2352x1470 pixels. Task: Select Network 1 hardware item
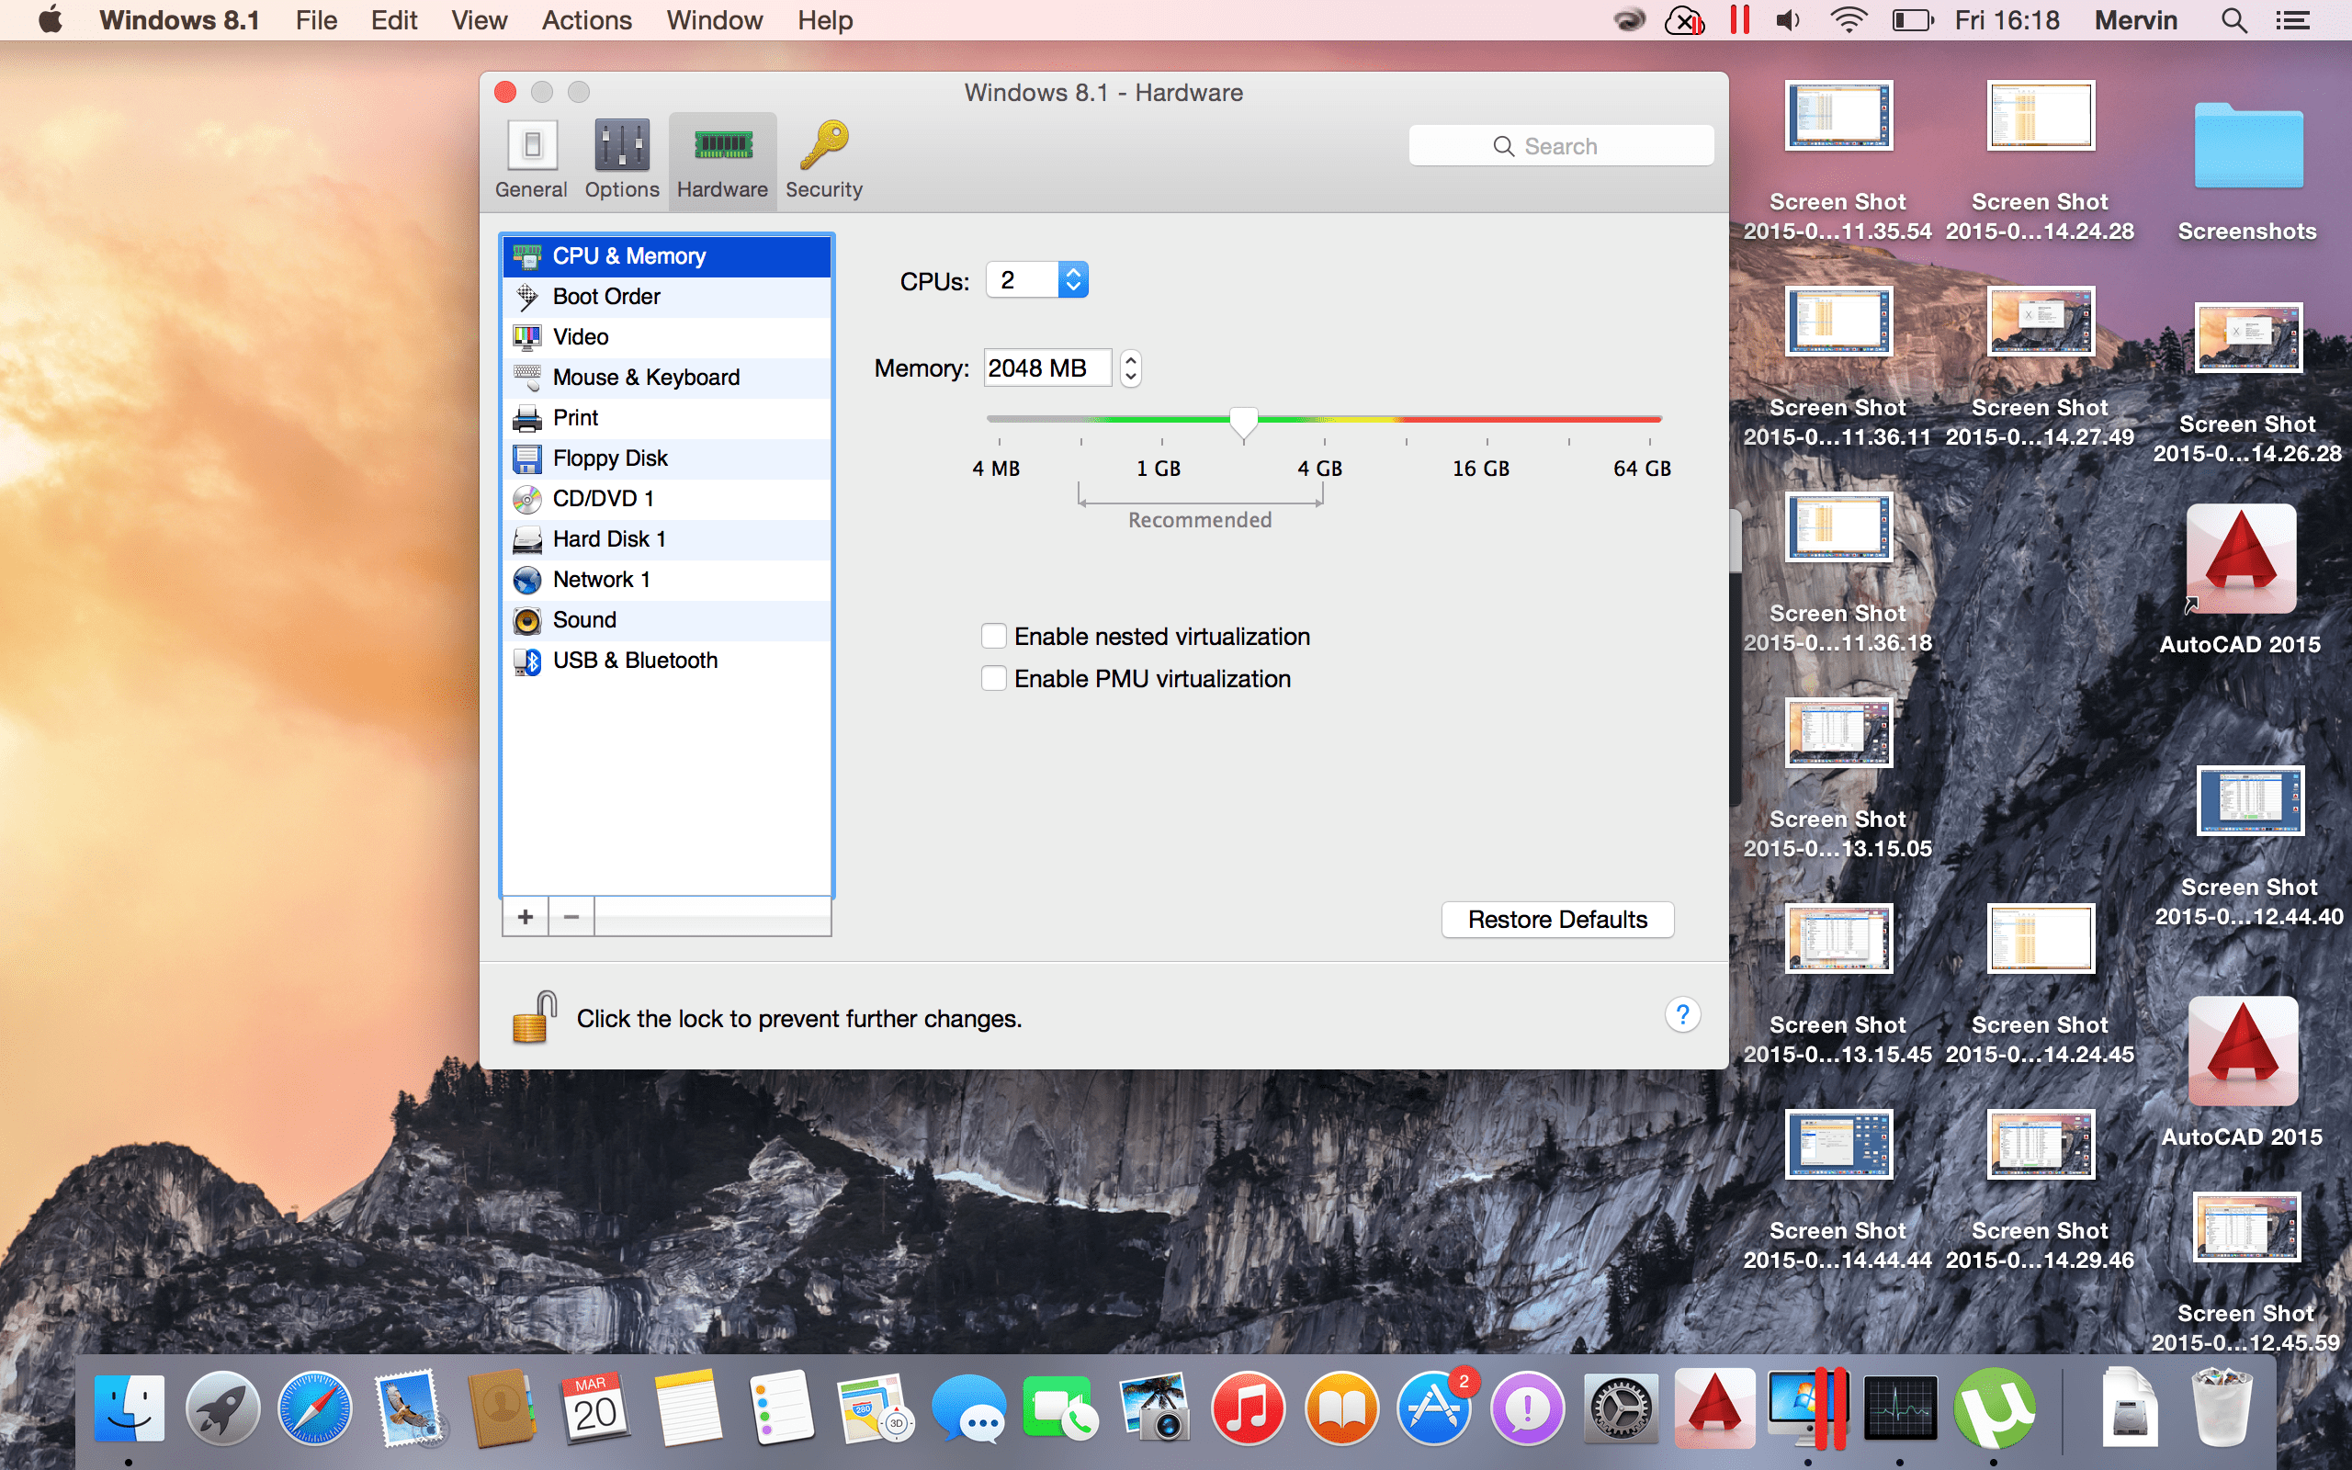pyautogui.click(x=667, y=580)
